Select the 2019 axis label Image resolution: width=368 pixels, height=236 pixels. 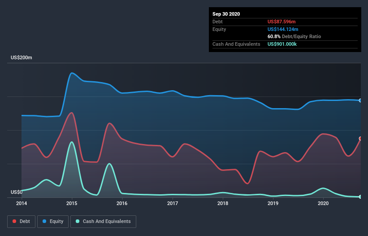pos(273,203)
